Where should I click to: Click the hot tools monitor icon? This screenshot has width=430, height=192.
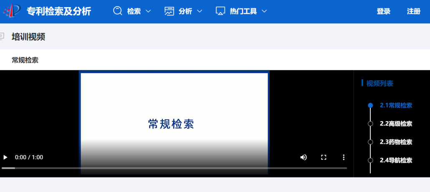coord(220,11)
